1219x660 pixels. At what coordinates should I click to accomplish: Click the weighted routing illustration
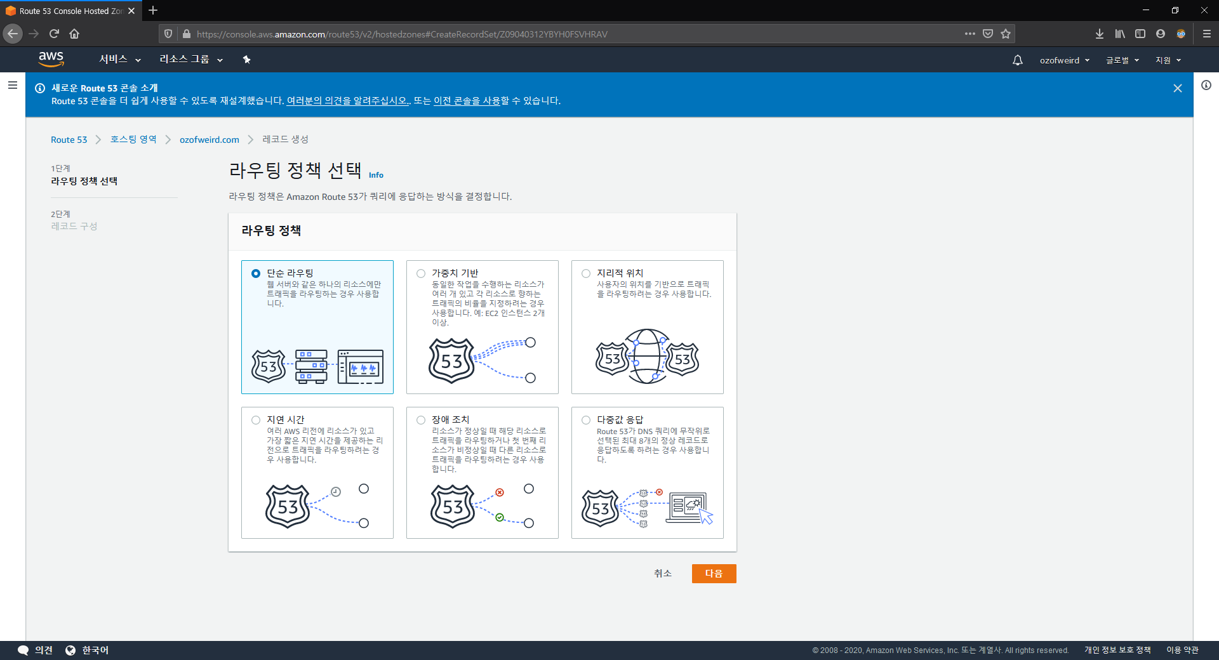coord(483,360)
